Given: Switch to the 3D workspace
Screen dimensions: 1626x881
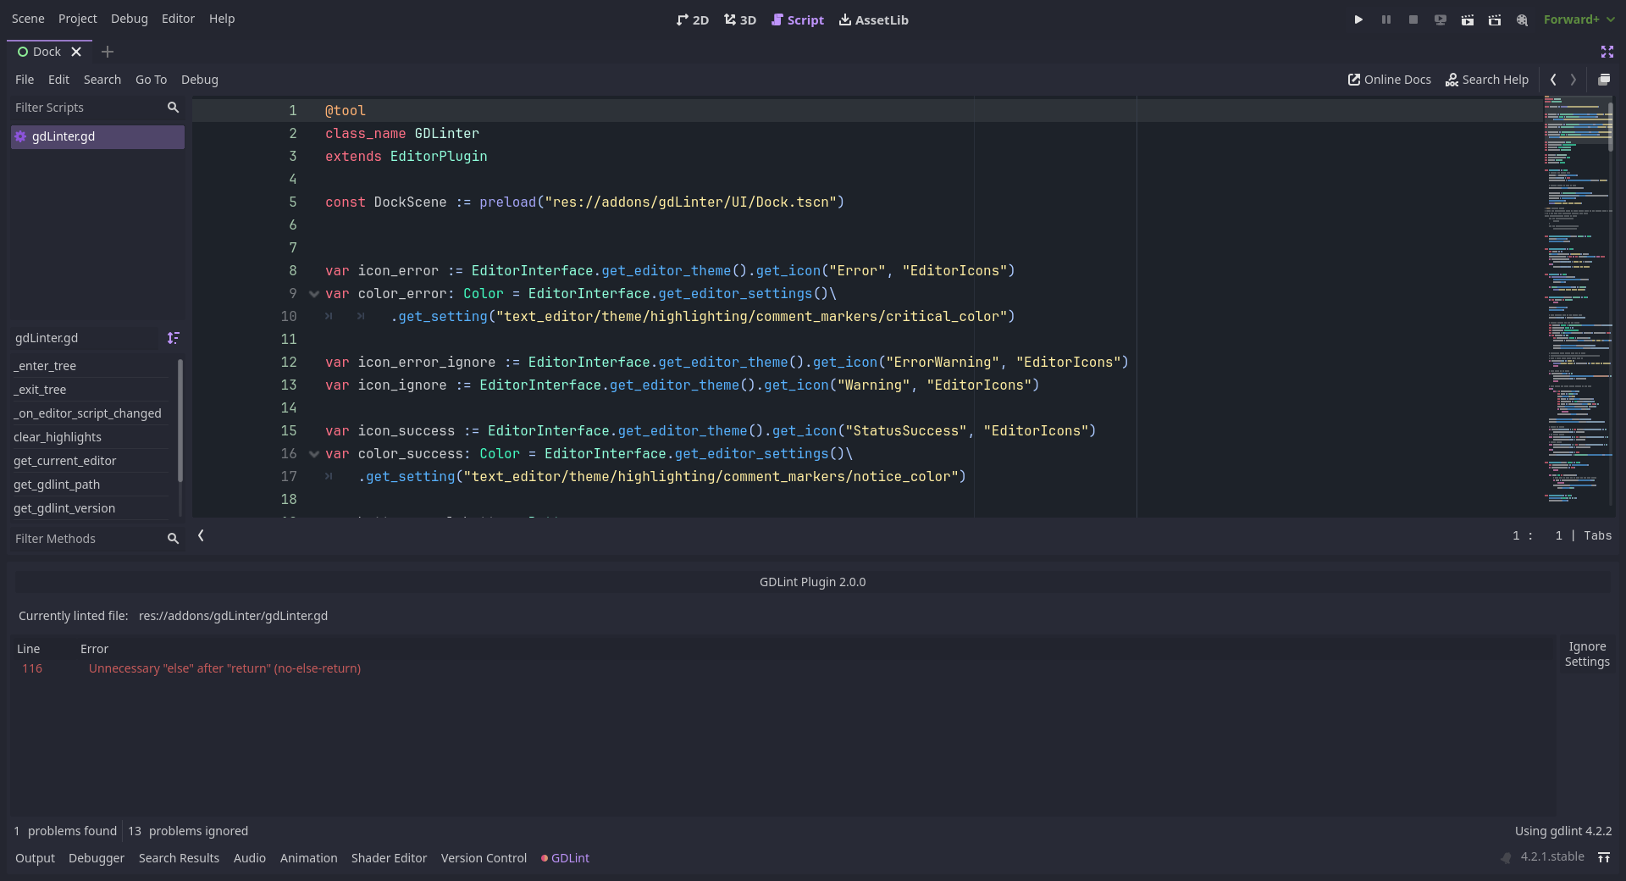Looking at the screenshot, I should 740,19.
